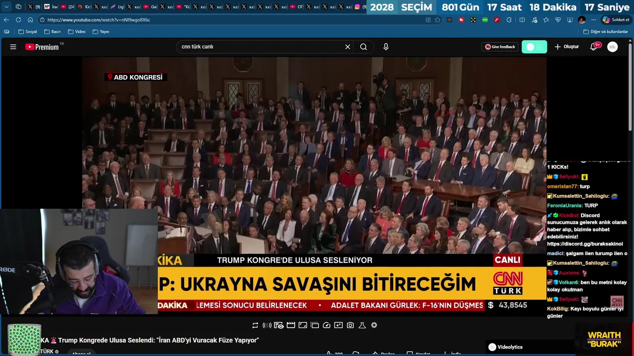
Task: Open the flask experiments icon
Action: (x=362, y=325)
